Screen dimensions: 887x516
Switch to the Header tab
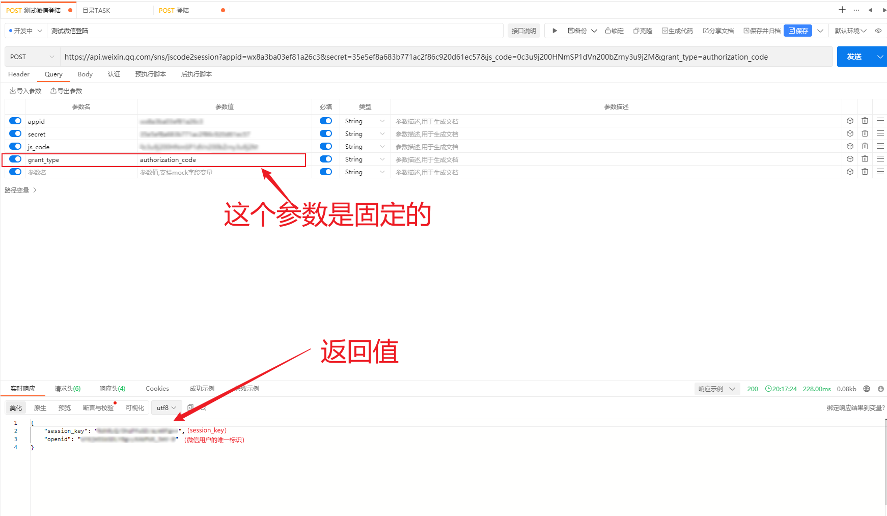coord(19,74)
